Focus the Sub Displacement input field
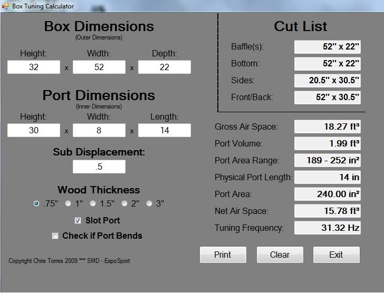 pyautogui.click(x=99, y=167)
